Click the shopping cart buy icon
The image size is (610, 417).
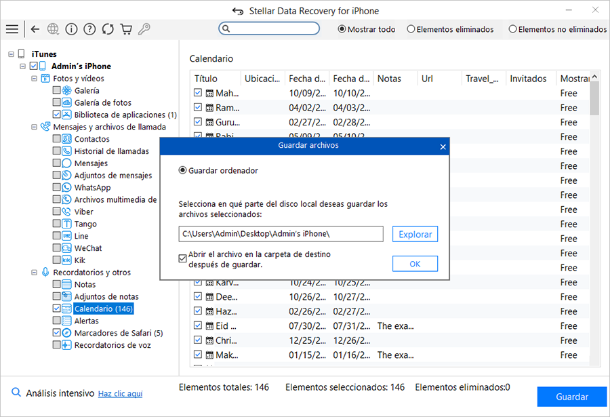coord(126,29)
